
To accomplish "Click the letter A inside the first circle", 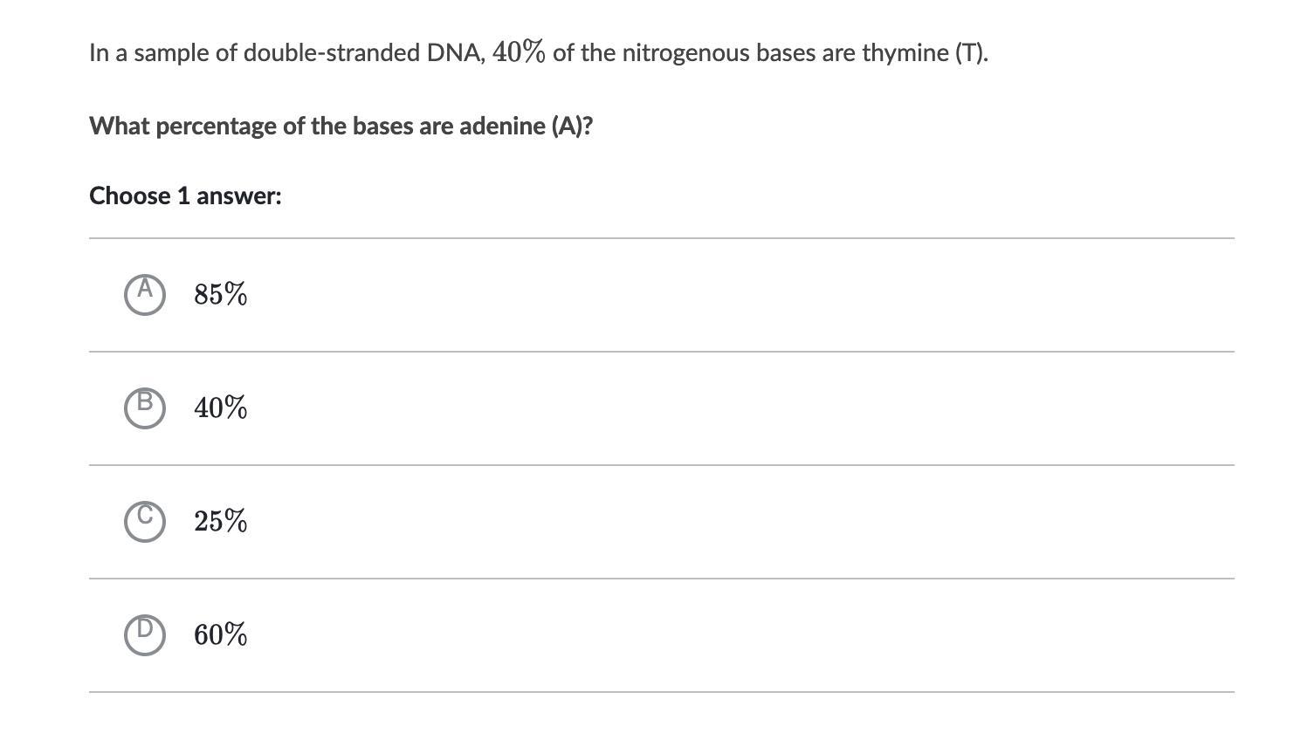I will point(146,288).
